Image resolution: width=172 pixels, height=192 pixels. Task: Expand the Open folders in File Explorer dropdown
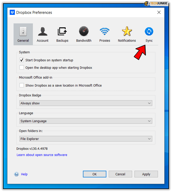[x=86, y=139]
